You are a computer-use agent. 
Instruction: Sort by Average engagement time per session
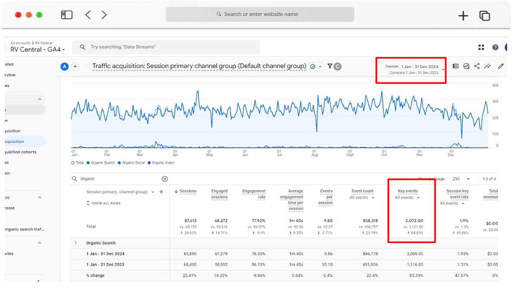[291, 199]
